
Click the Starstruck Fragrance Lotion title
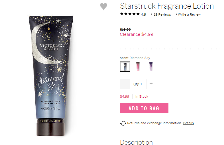[167, 6]
